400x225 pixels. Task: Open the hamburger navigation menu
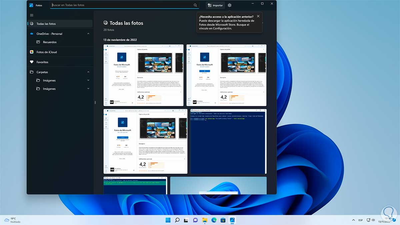coord(32,15)
